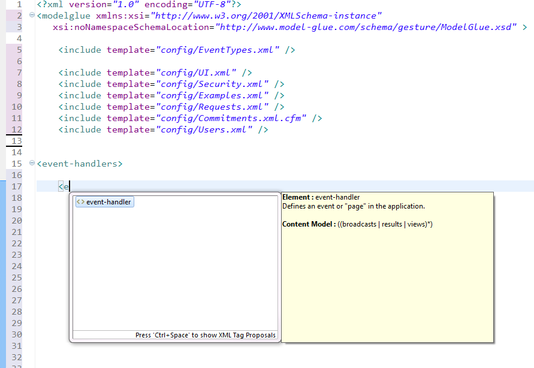Place cursor after '<e' on line 17
534x368 pixels.
pos(70,186)
